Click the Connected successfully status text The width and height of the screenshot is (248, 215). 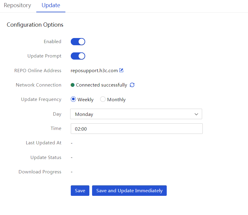click(x=102, y=85)
